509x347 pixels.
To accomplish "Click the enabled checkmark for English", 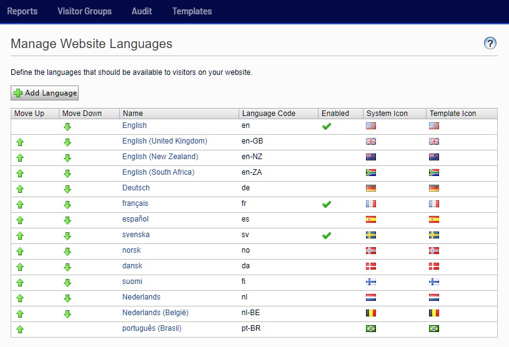I will tap(326, 126).
